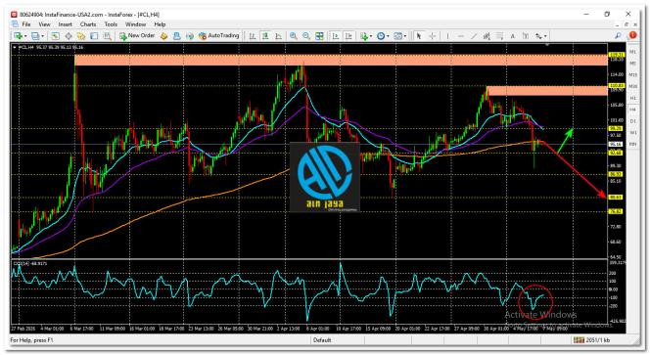
Task: Open the File menu
Action: pyautogui.click(x=26, y=24)
